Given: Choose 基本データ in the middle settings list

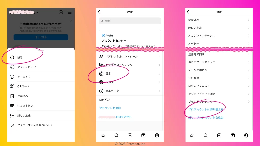Looking at the screenshot, I should pos(130,91).
